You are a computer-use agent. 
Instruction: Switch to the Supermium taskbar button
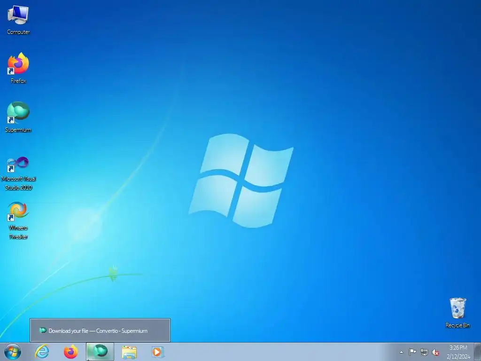[100, 352]
